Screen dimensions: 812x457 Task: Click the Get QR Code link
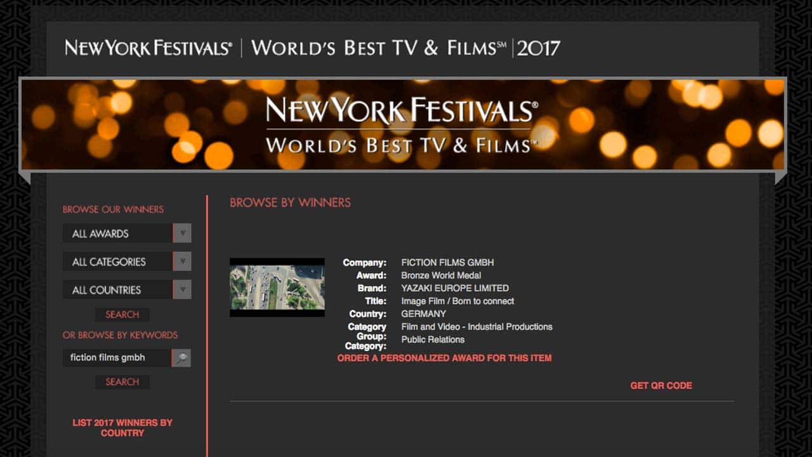(x=661, y=385)
